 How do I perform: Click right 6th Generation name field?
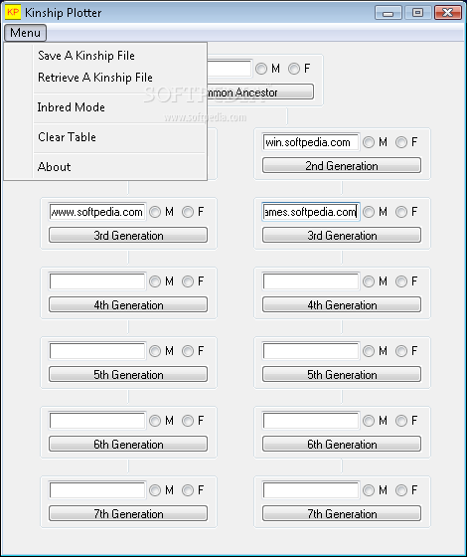[x=311, y=421]
